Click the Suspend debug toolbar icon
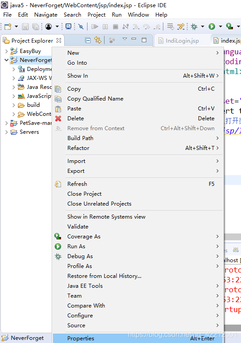Viewport: 241px width, 343px height. pyautogui.click(x=105, y=26)
